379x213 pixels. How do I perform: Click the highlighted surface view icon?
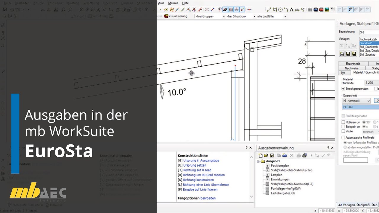click(x=225, y=9)
